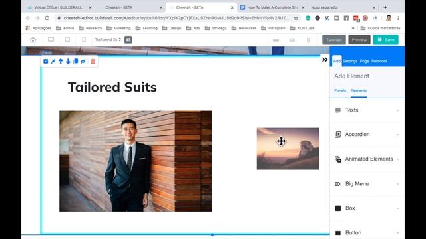426x239 pixels.
Task: Switch to the Page tab
Action: tap(365, 61)
